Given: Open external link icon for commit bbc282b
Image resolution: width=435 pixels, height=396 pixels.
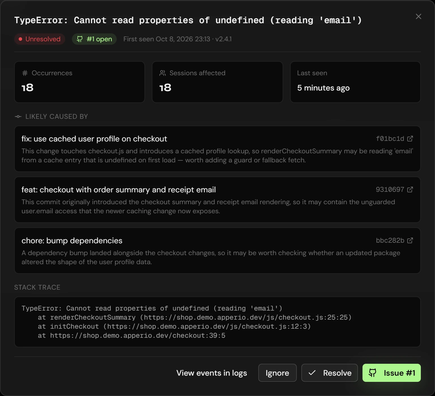Looking at the screenshot, I should coord(410,240).
